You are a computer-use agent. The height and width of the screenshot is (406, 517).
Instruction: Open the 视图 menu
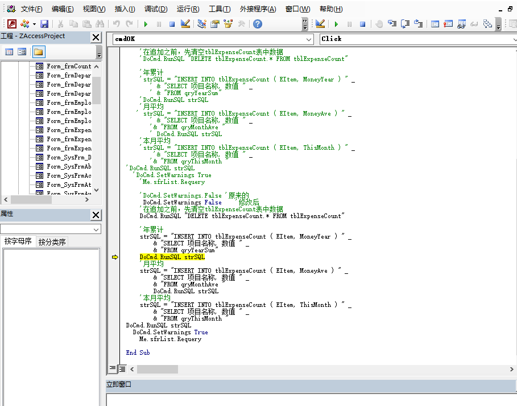pyautogui.click(x=94, y=9)
